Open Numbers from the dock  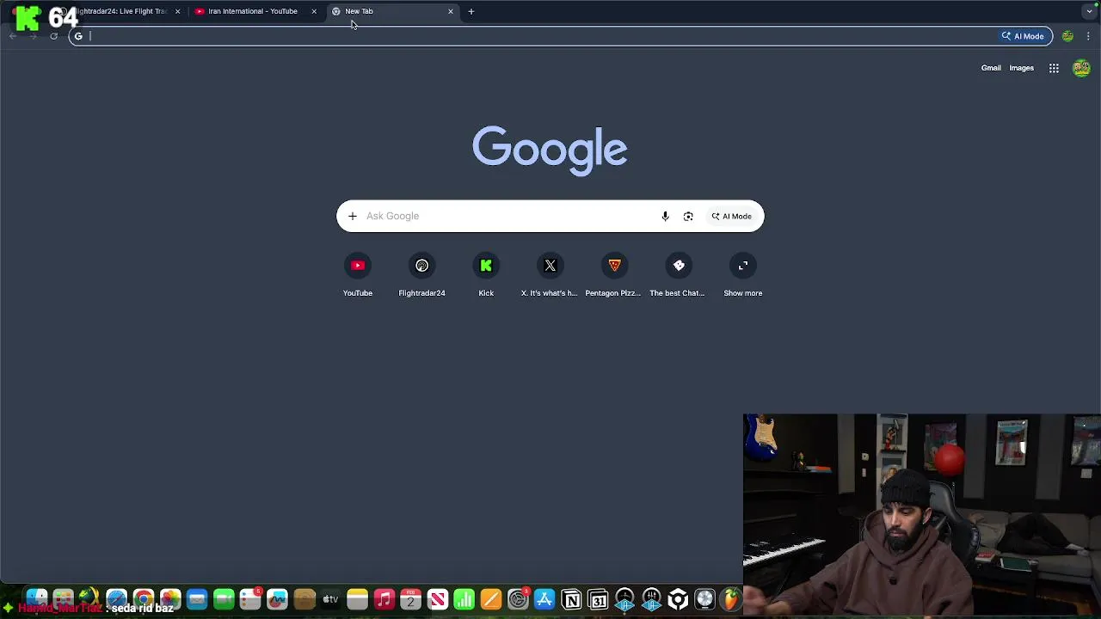coord(464,598)
